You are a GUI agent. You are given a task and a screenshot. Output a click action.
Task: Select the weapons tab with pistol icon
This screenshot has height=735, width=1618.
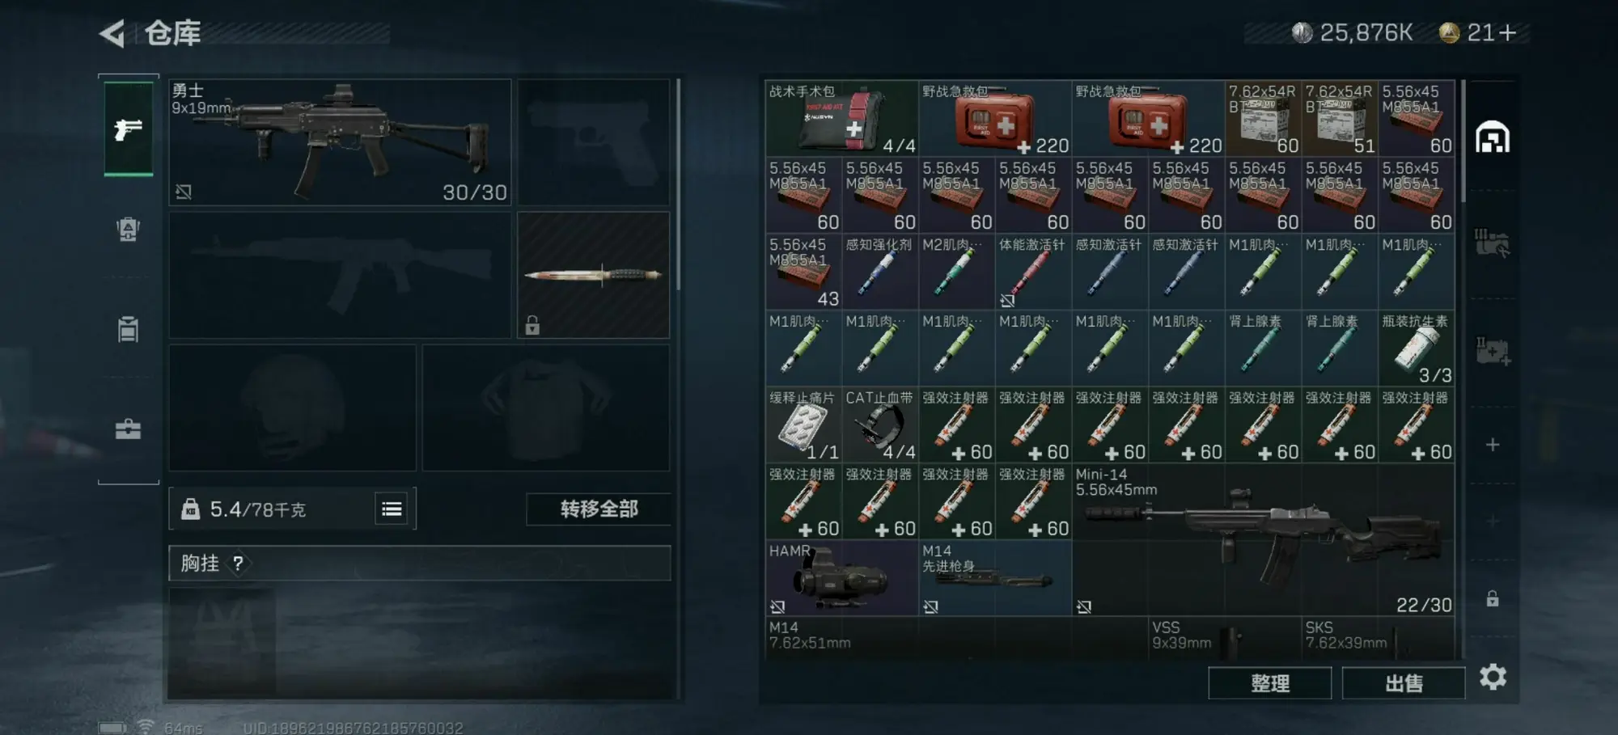129,129
